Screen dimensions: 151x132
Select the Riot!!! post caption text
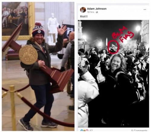[x=84, y=17]
